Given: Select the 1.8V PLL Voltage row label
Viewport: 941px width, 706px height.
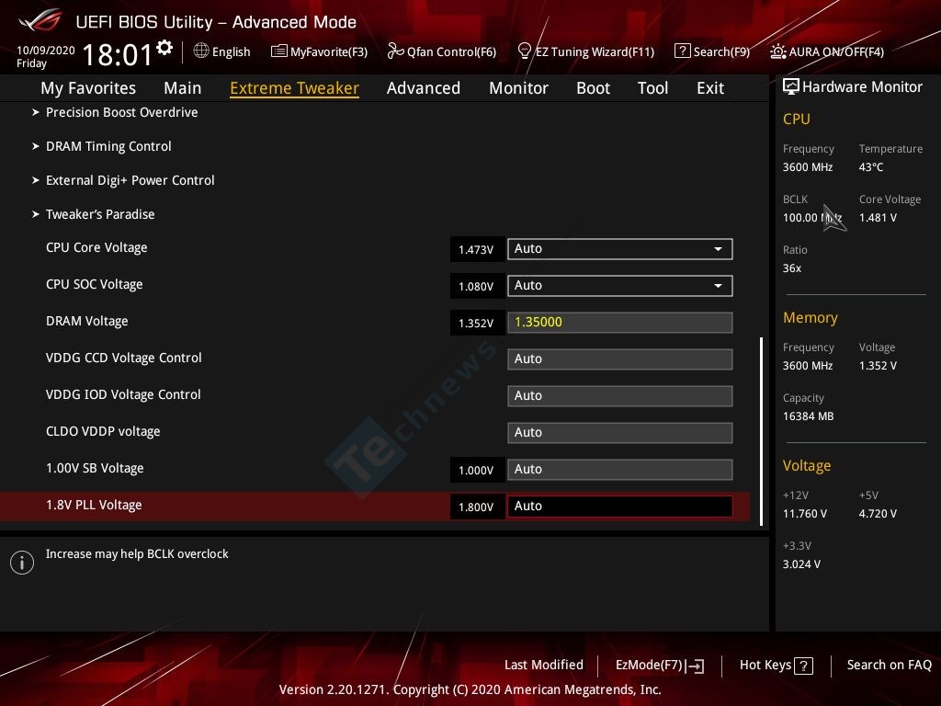Looking at the screenshot, I should [x=94, y=505].
